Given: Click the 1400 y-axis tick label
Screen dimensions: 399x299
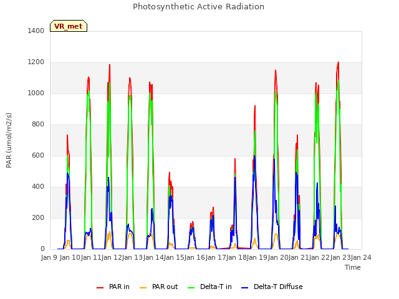Looking at the screenshot, I should (36, 31).
